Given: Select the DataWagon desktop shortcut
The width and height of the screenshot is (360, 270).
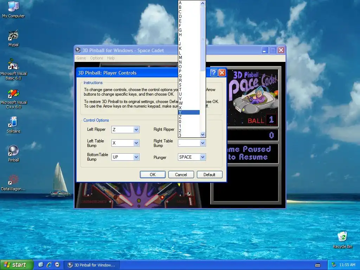Looking at the screenshot, I should point(13,183).
